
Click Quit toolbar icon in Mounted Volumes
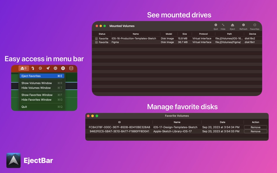coord(216,27)
